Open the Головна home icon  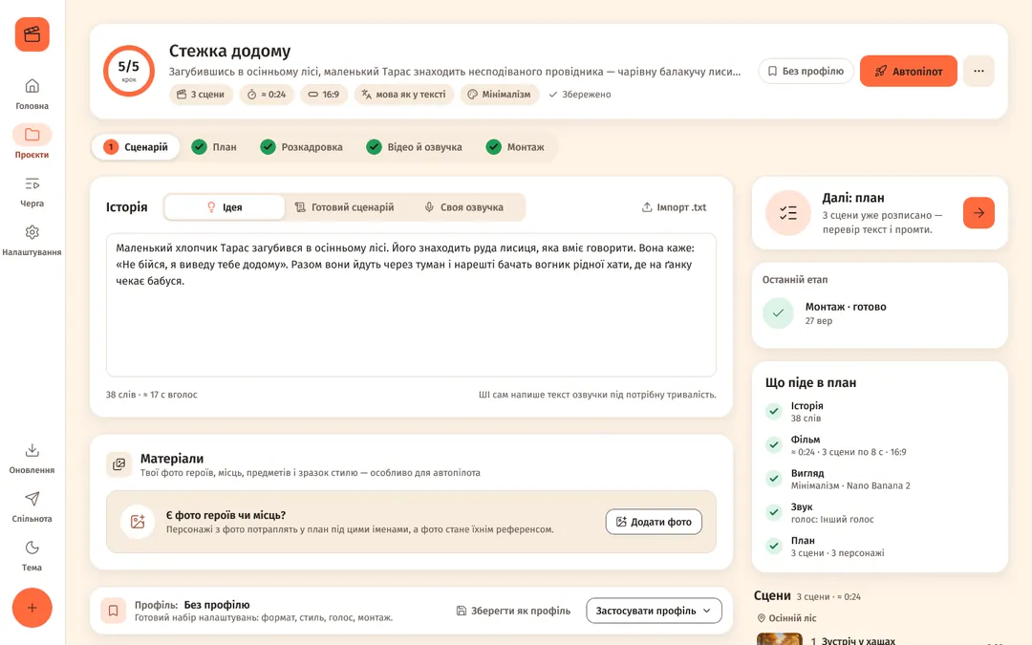[32, 86]
